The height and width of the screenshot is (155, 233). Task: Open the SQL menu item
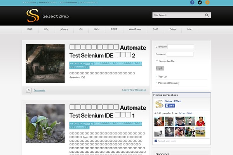[x=47, y=29]
